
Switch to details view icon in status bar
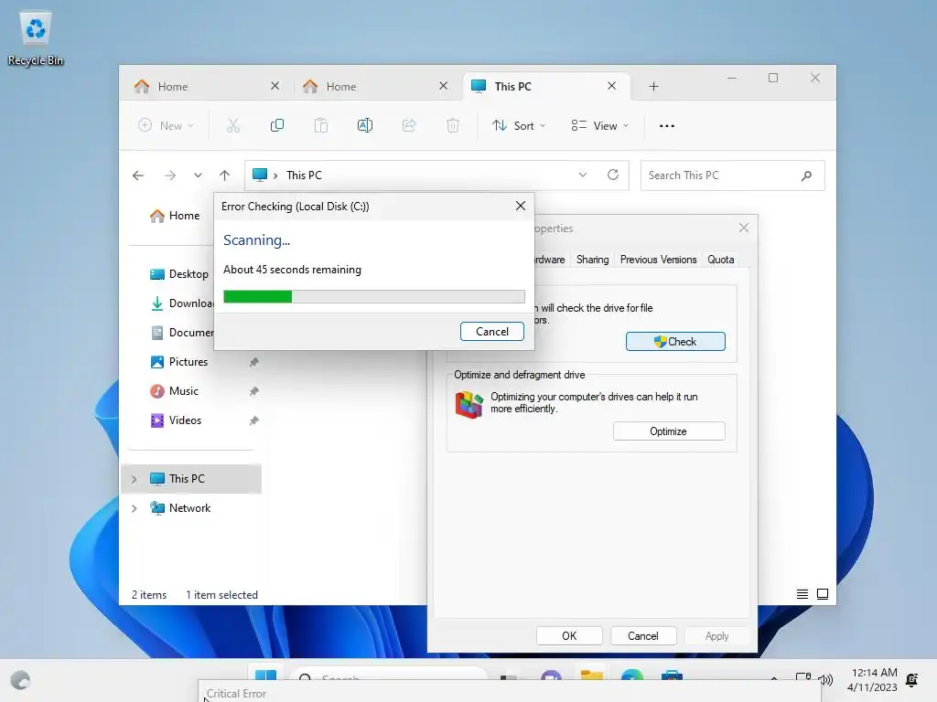click(802, 594)
